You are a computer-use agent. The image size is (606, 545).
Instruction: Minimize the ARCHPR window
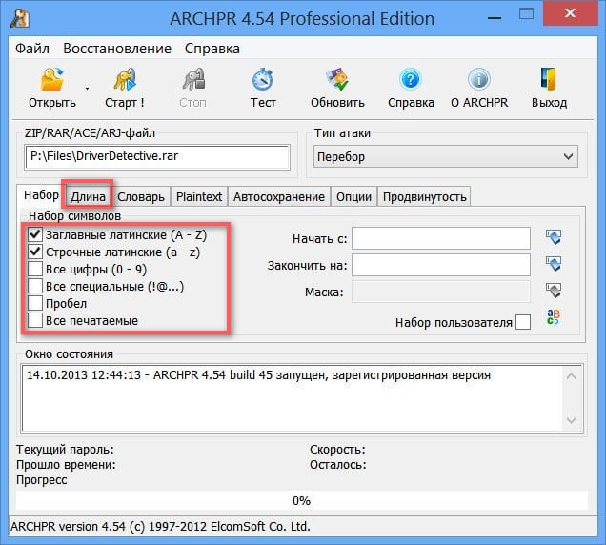point(495,18)
